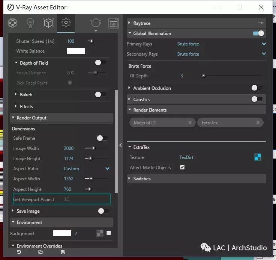This screenshot has width=276, height=260.
Task: Disable the Global Illumination switch
Action: click(258, 33)
